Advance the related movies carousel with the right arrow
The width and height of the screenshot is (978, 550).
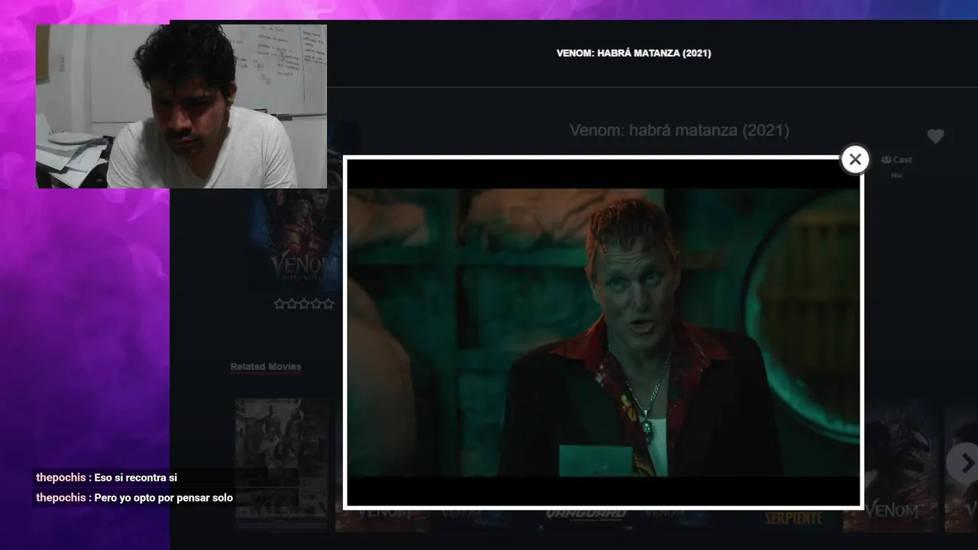966,463
